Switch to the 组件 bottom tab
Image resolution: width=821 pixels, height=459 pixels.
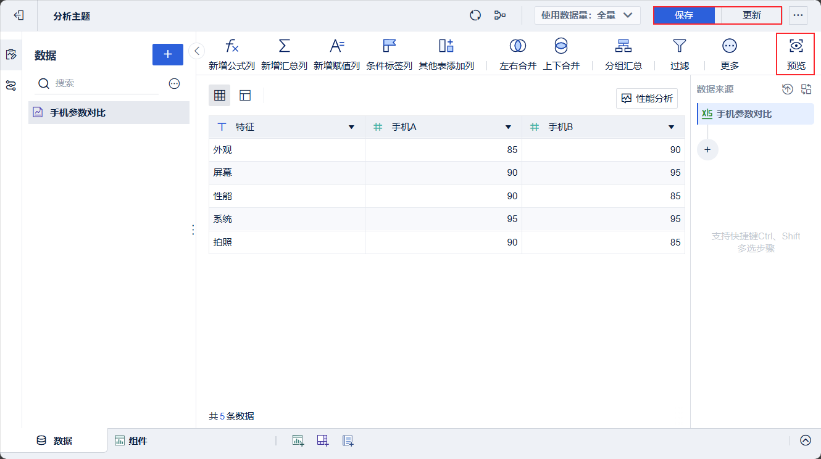pyautogui.click(x=131, y=440)
